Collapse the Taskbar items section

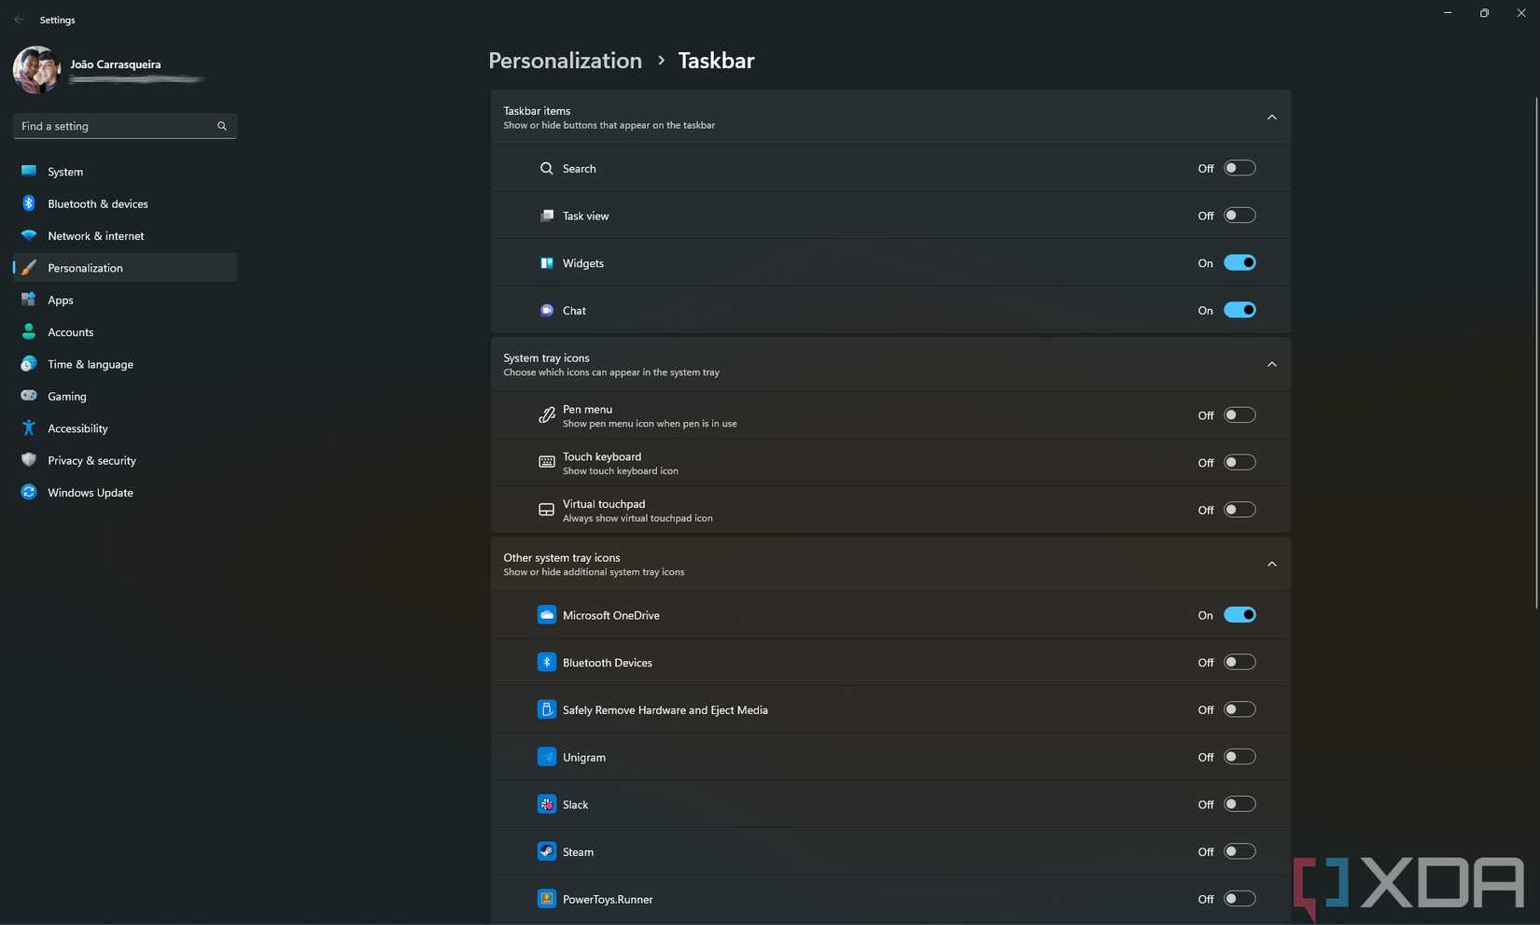pos(1271,117)
